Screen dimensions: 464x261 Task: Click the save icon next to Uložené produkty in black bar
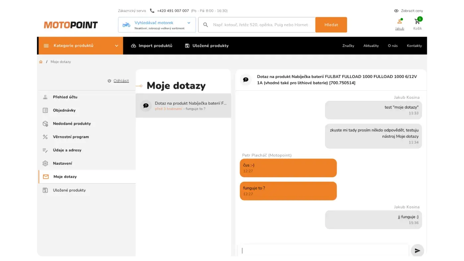pyautogui.click(x=187, y=46)
